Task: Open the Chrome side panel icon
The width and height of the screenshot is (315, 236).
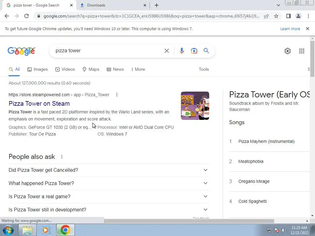Action: point(289,16)
